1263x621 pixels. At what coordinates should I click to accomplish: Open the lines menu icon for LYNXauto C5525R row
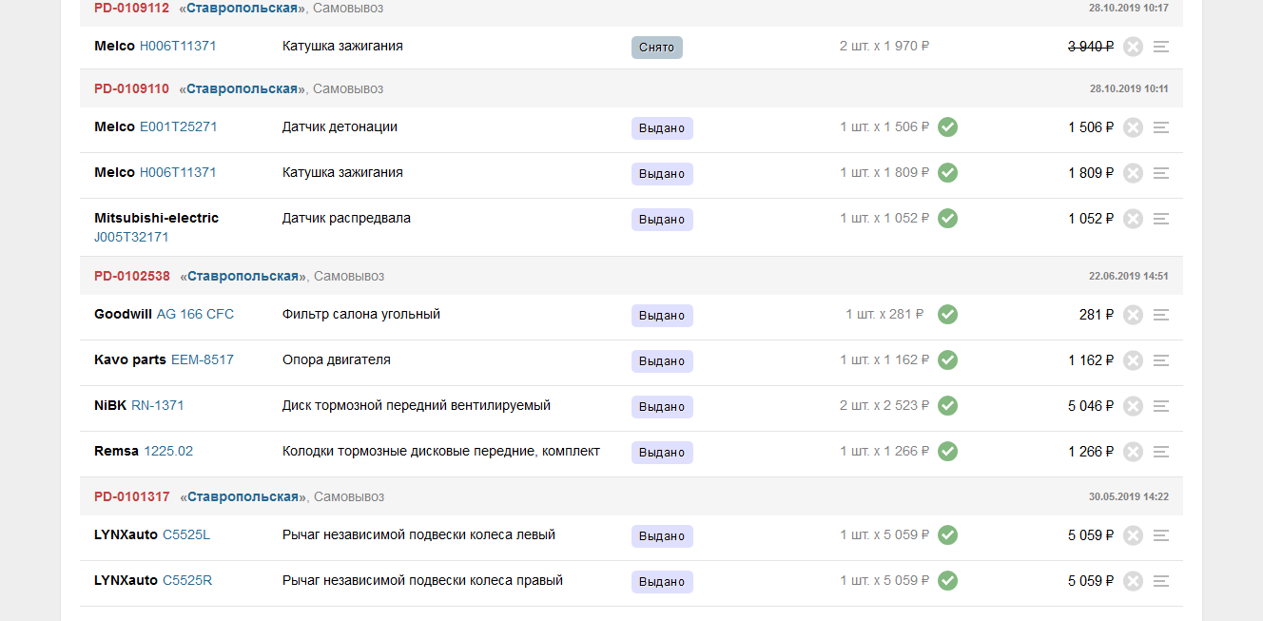[x=1161, y=581]
